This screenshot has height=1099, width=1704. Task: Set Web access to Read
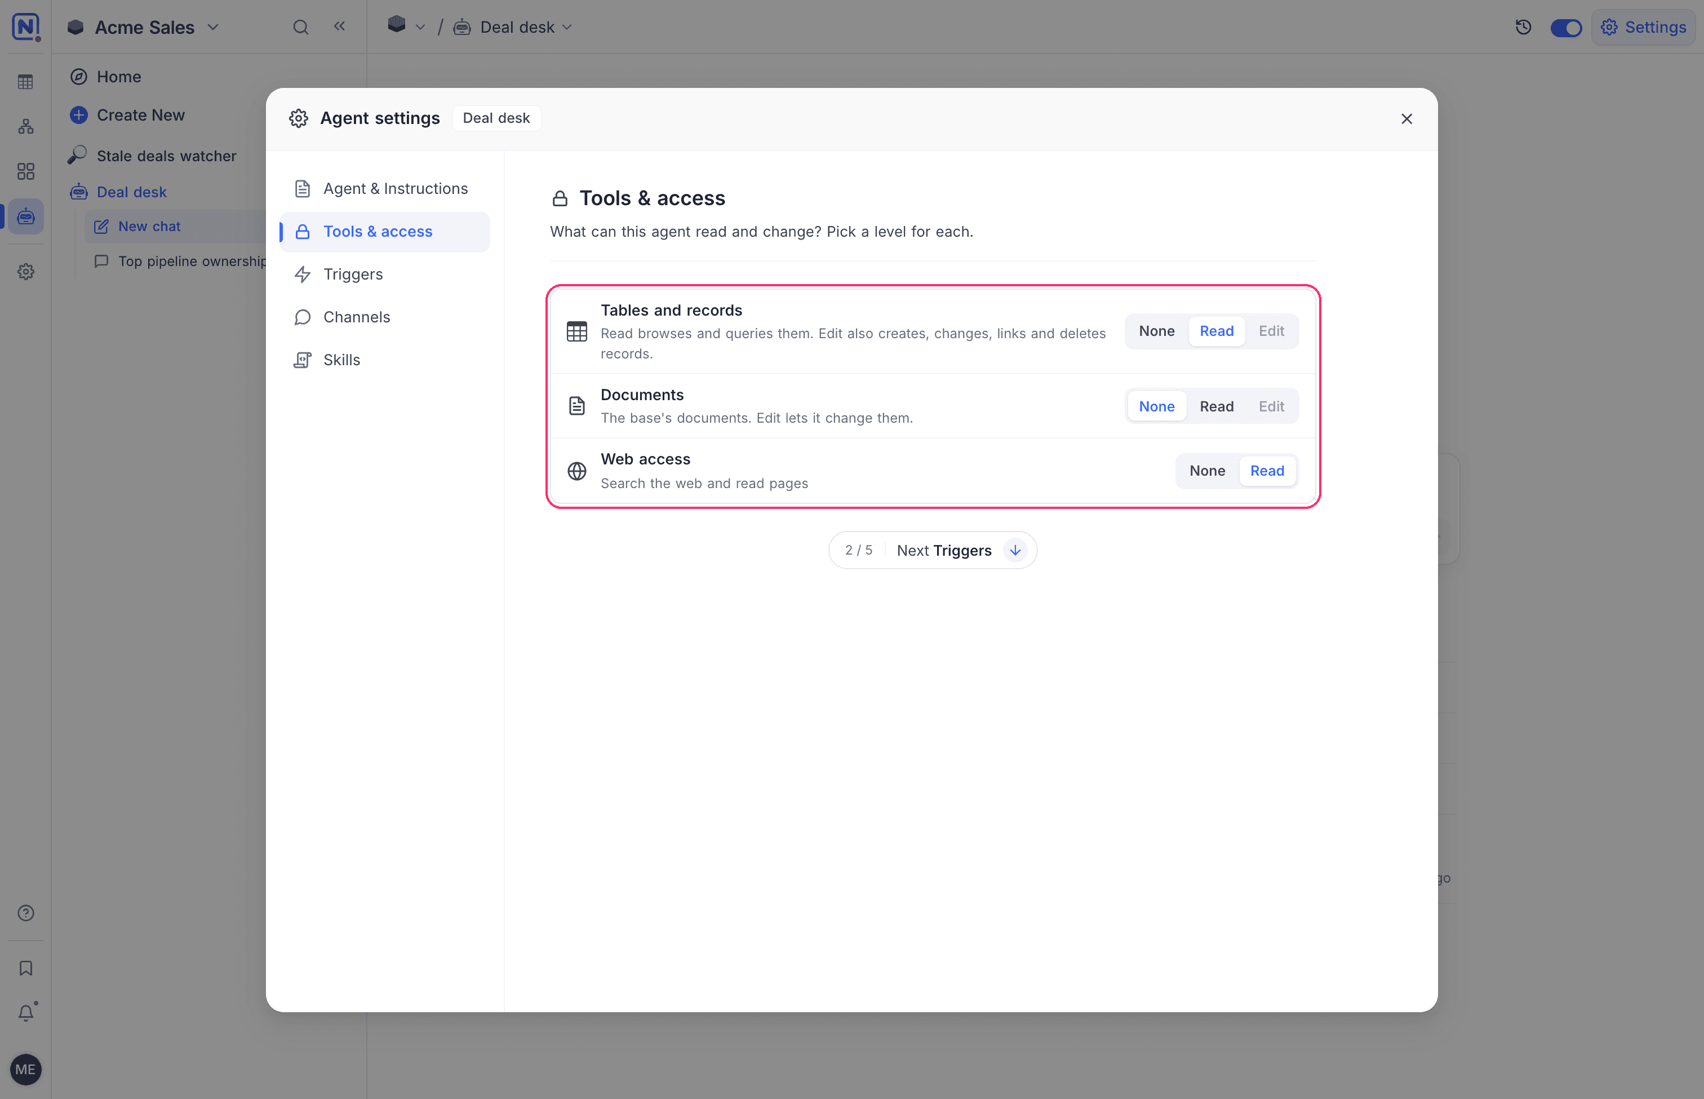point(1267,471)
